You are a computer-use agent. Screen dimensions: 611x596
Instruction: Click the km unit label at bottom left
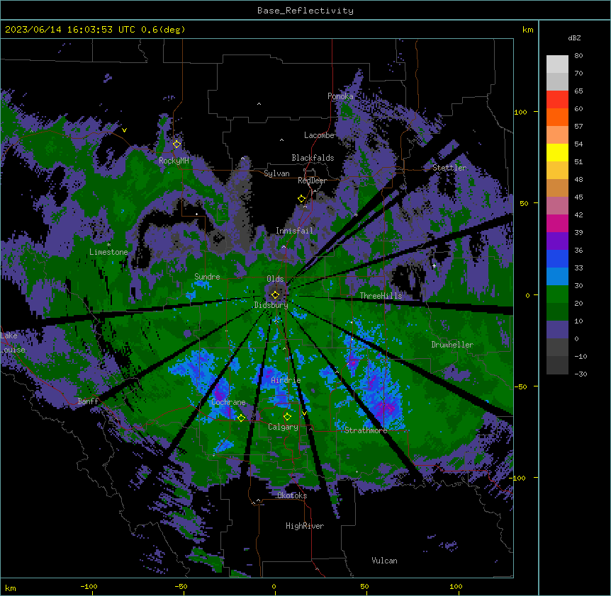[x=11, y=588]
